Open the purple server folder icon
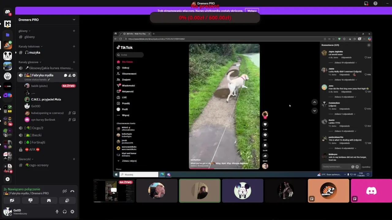 pyautogui.click(x=8, y=35)
